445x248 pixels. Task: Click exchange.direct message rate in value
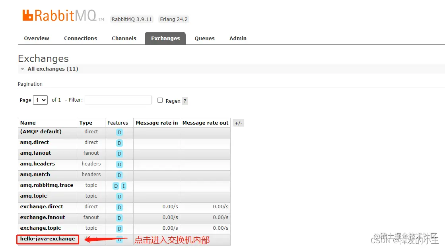170,207
